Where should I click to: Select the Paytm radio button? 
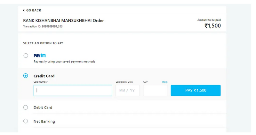tap(26, 56)
